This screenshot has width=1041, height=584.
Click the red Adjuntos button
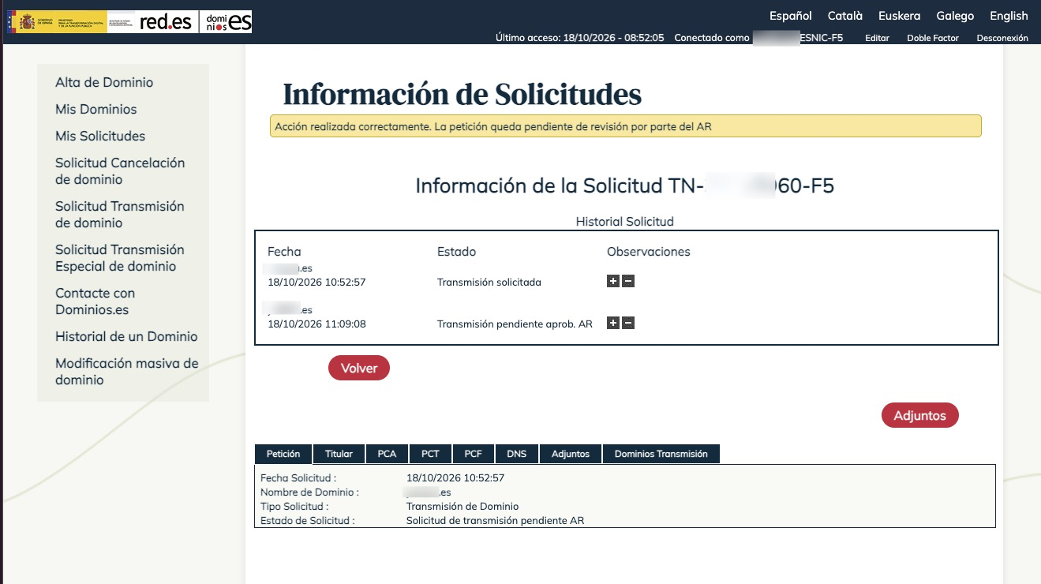tap(919, 415)
